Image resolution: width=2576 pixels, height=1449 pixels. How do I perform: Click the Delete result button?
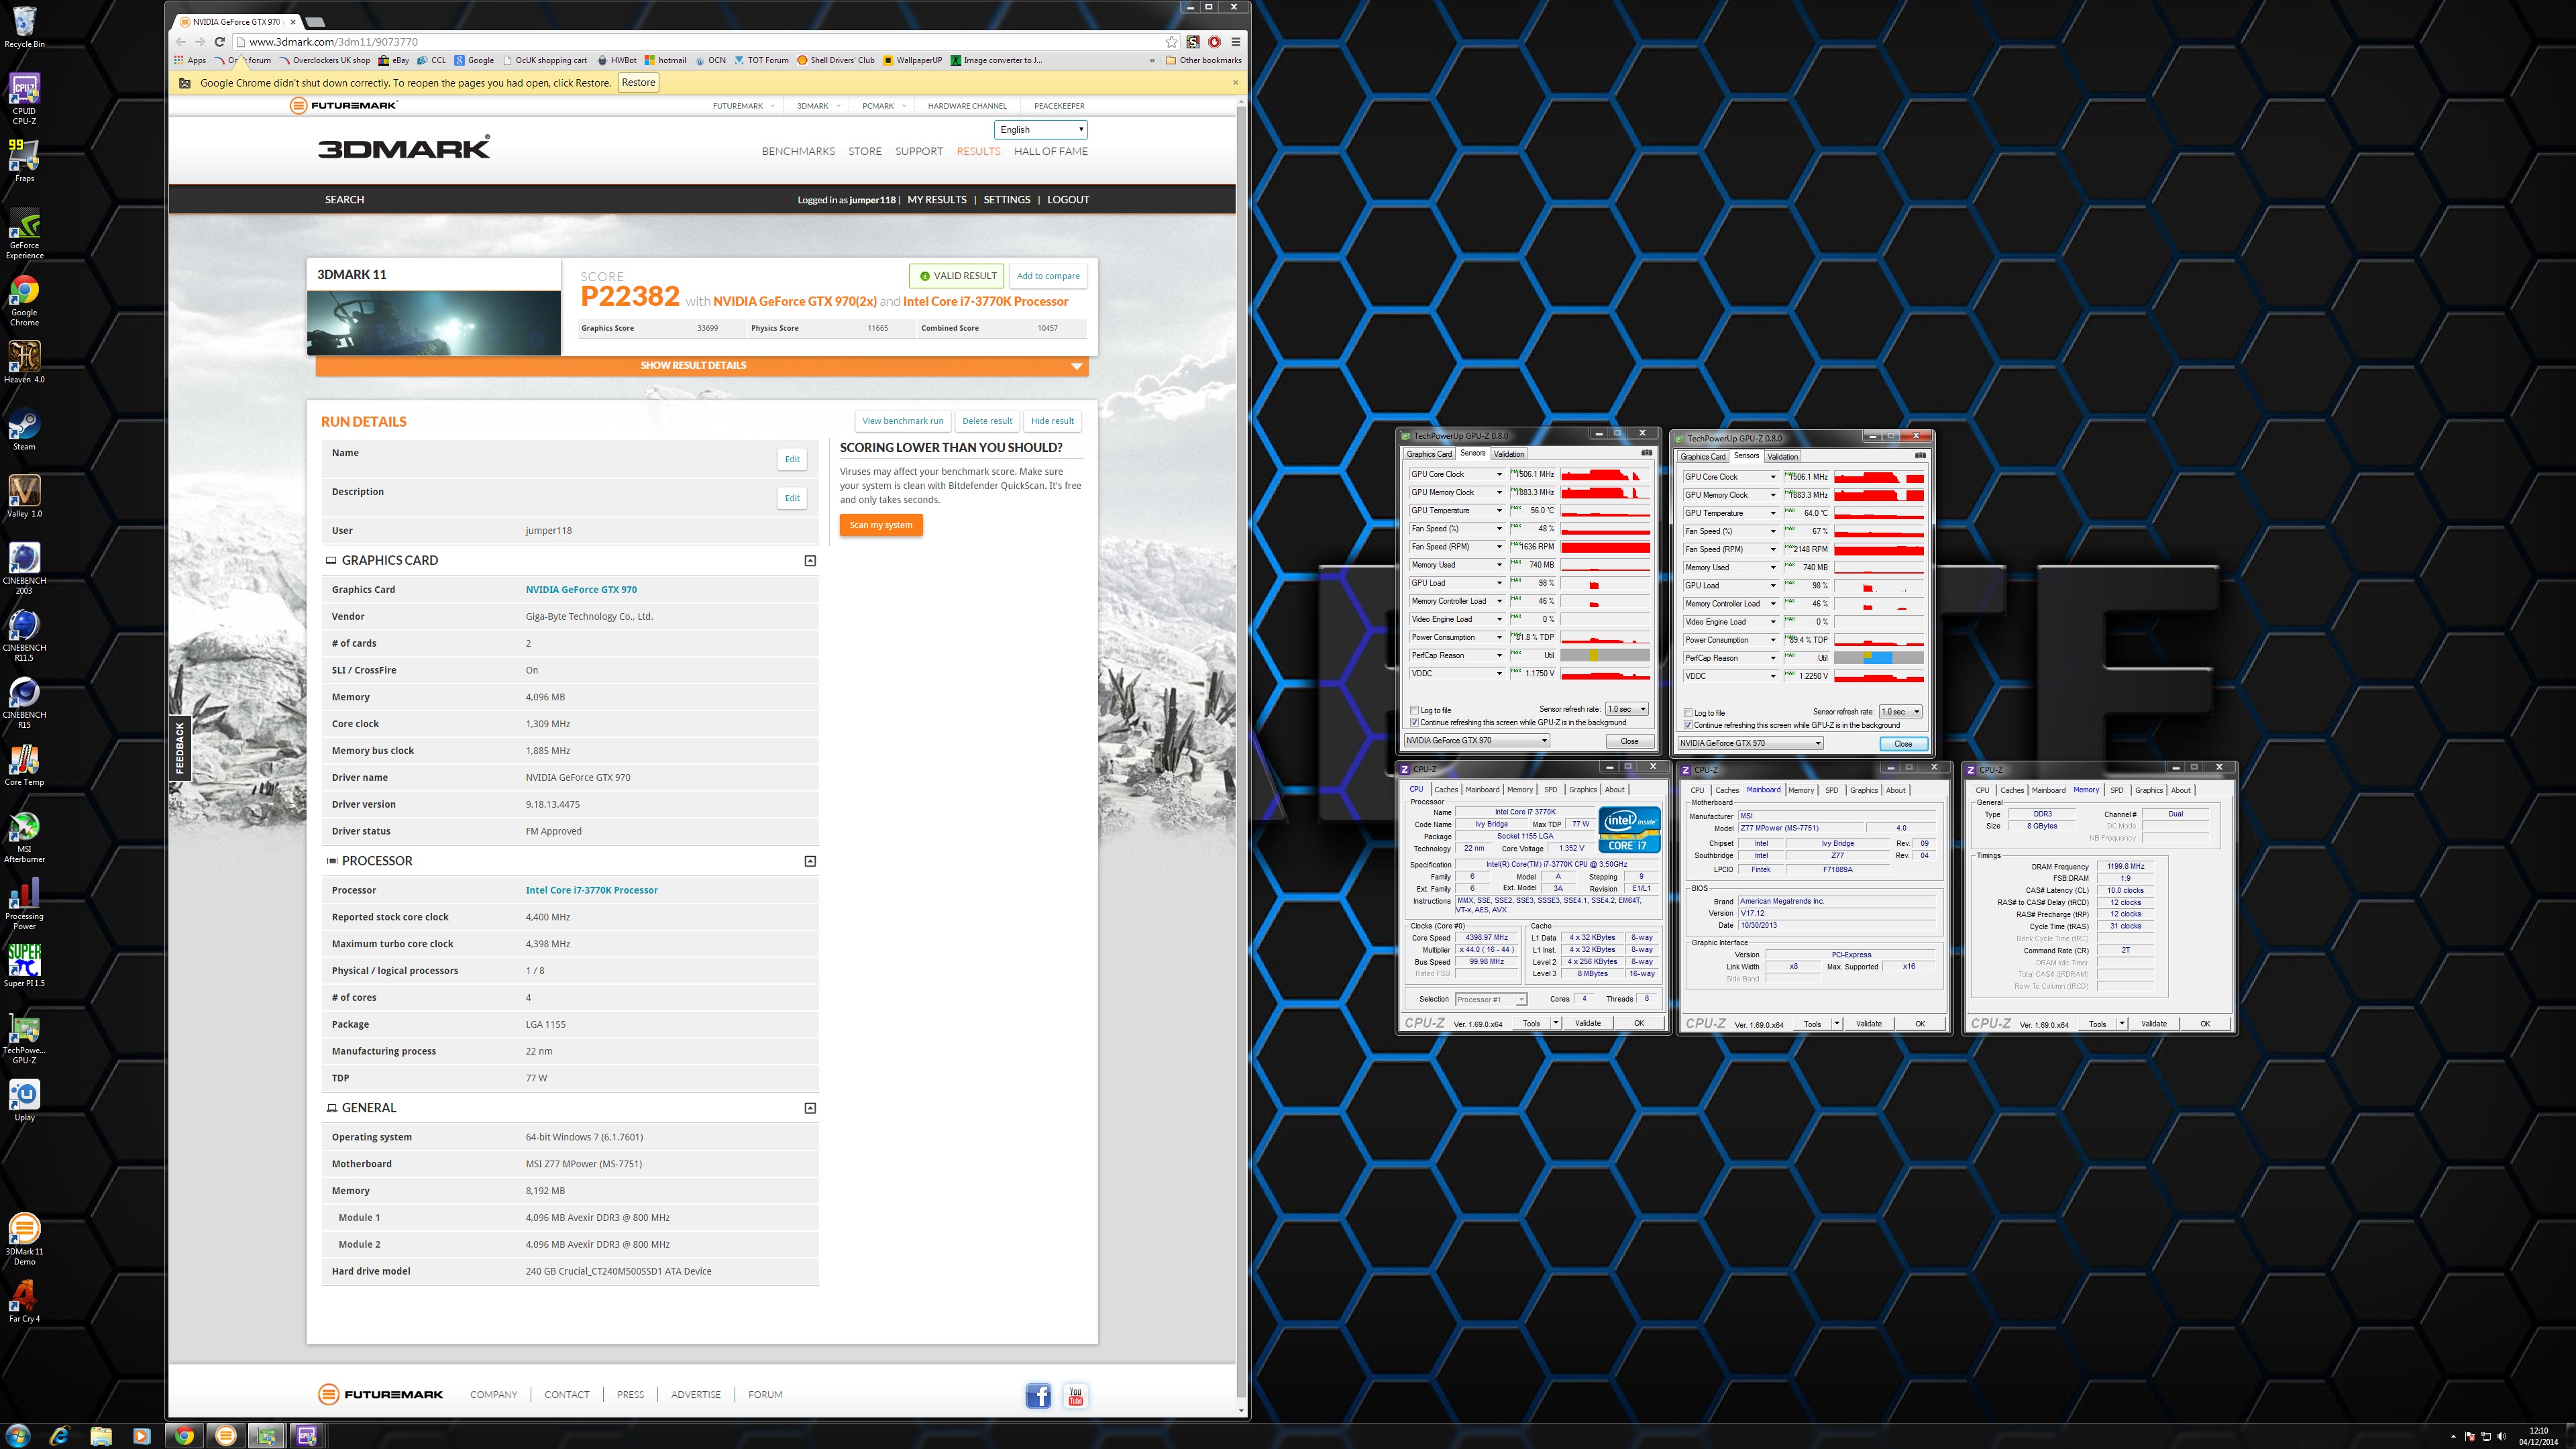coord(986,421)
